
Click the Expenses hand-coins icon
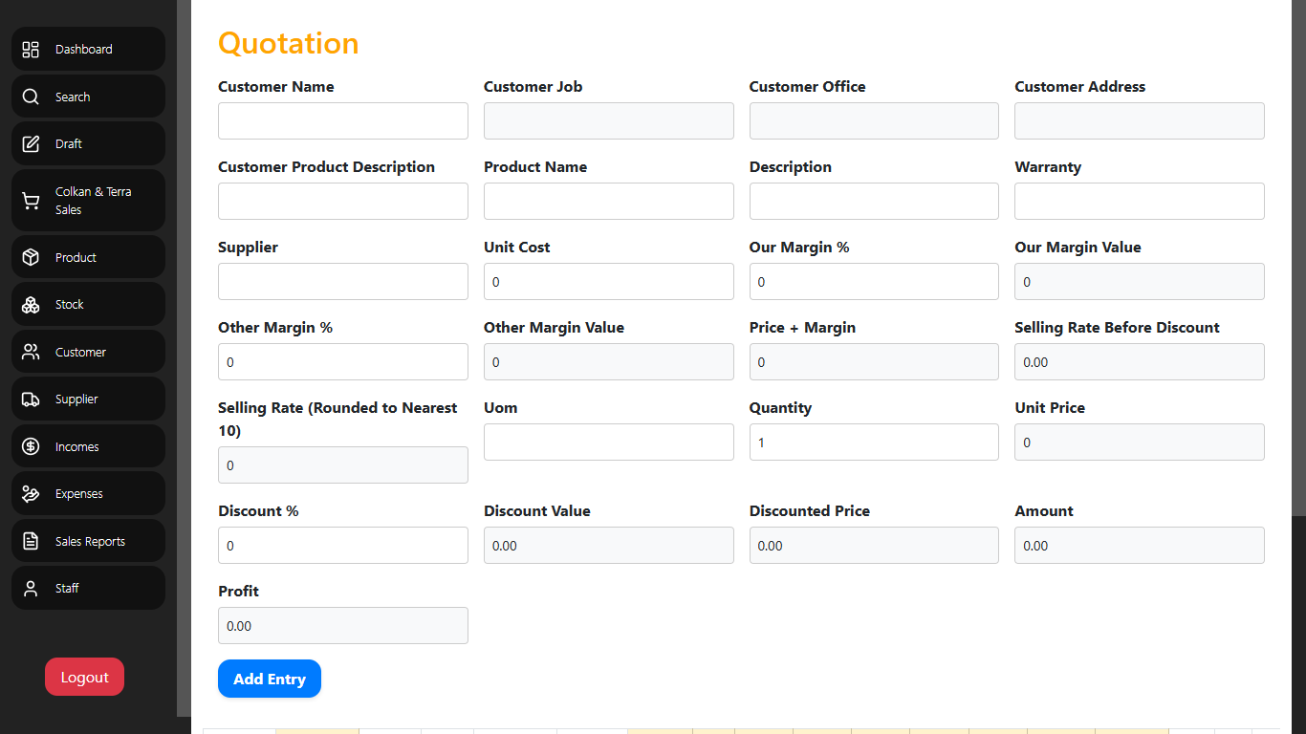[x=31, y=493]
